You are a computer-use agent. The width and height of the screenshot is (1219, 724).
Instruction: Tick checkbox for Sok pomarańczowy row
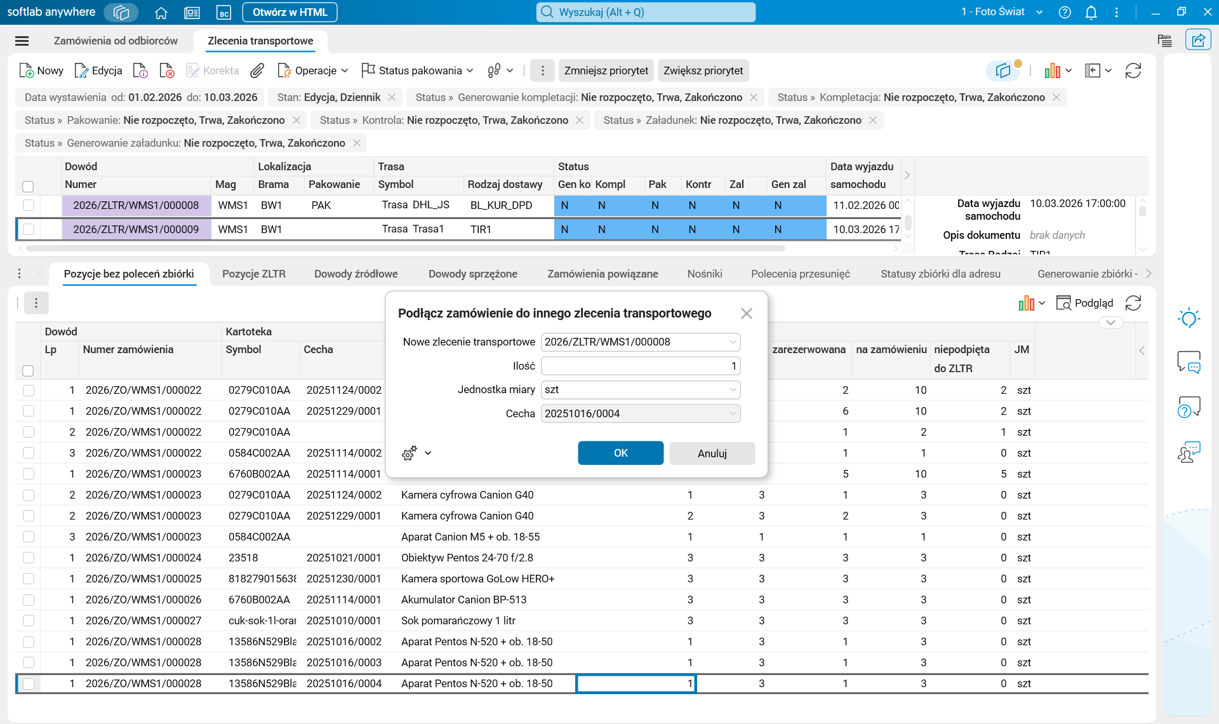coord(29,620)
